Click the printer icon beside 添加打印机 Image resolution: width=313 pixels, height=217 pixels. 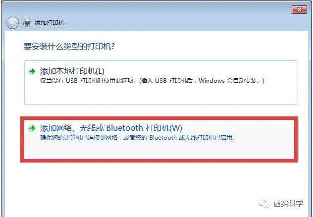tap(27, 23)
